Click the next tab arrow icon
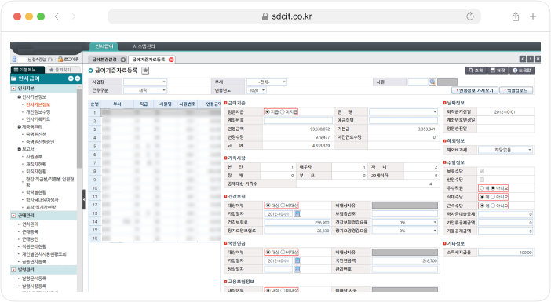The height and width of the screenshot is (302, 551). click(x=531, y=59)
